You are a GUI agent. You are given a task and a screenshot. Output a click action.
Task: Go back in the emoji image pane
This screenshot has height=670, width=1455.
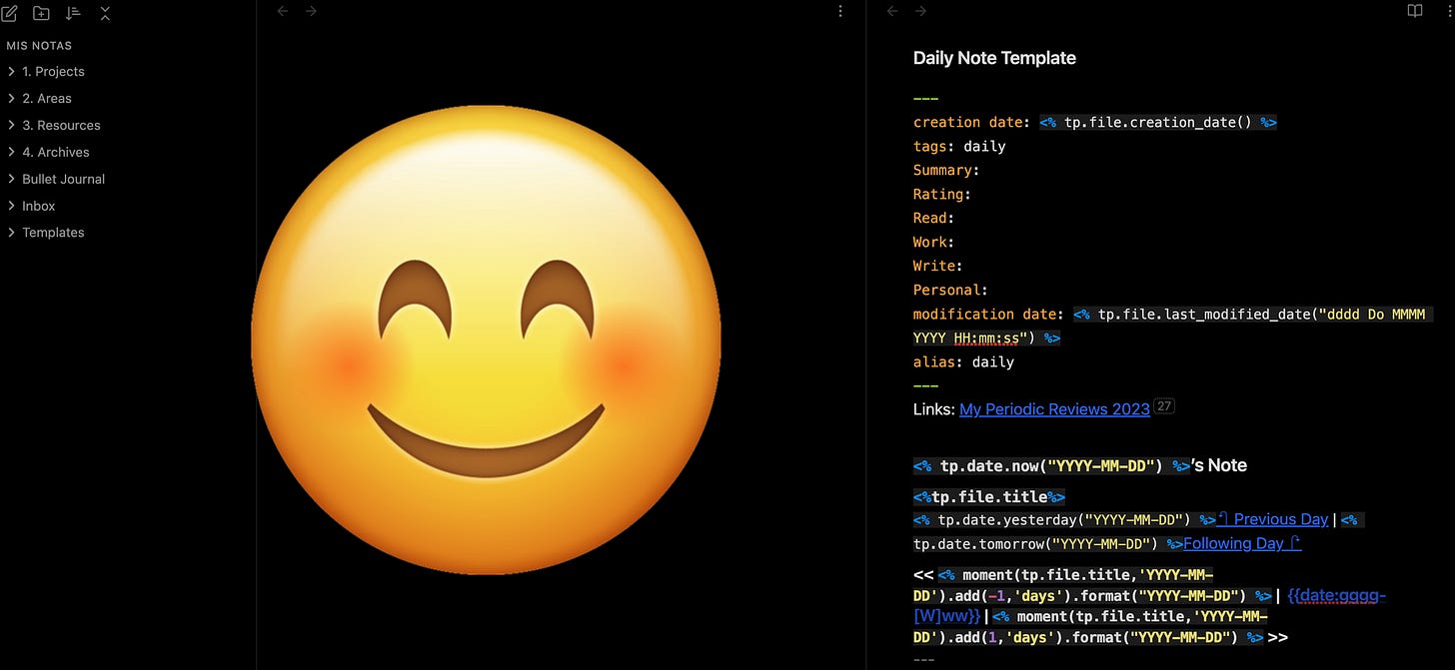[283, 11]
